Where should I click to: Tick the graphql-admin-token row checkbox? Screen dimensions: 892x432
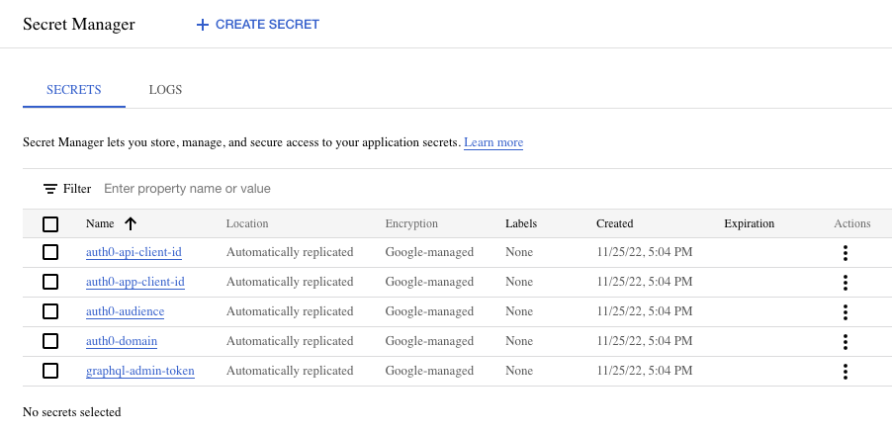[x=50, y=371]
